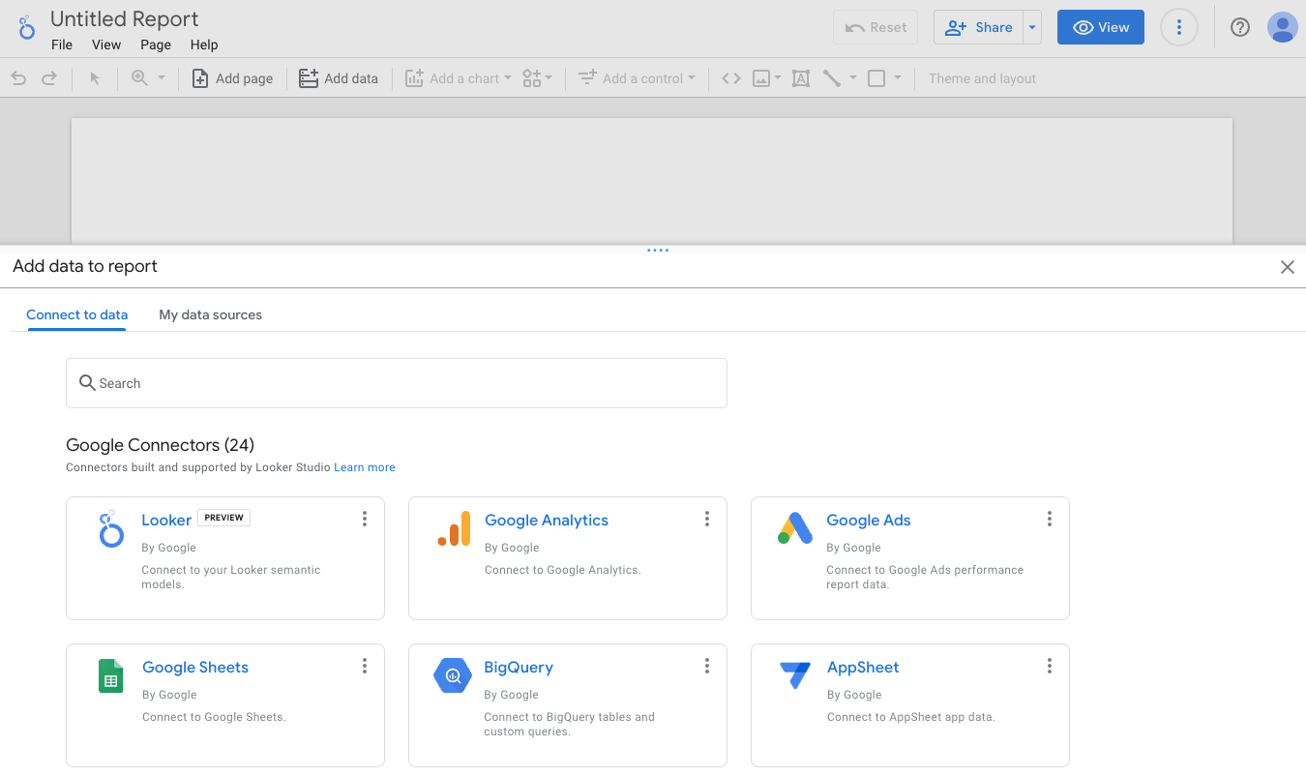Click the green Google Sheets icon
The image size is (1306, 777).
(x=111, y=676)
